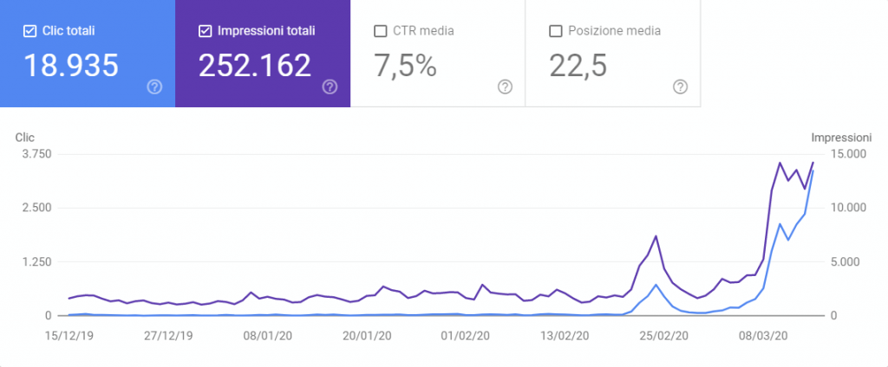
Task: Uncheck the Impressioni totali checkbox
Action: [205, 31]
